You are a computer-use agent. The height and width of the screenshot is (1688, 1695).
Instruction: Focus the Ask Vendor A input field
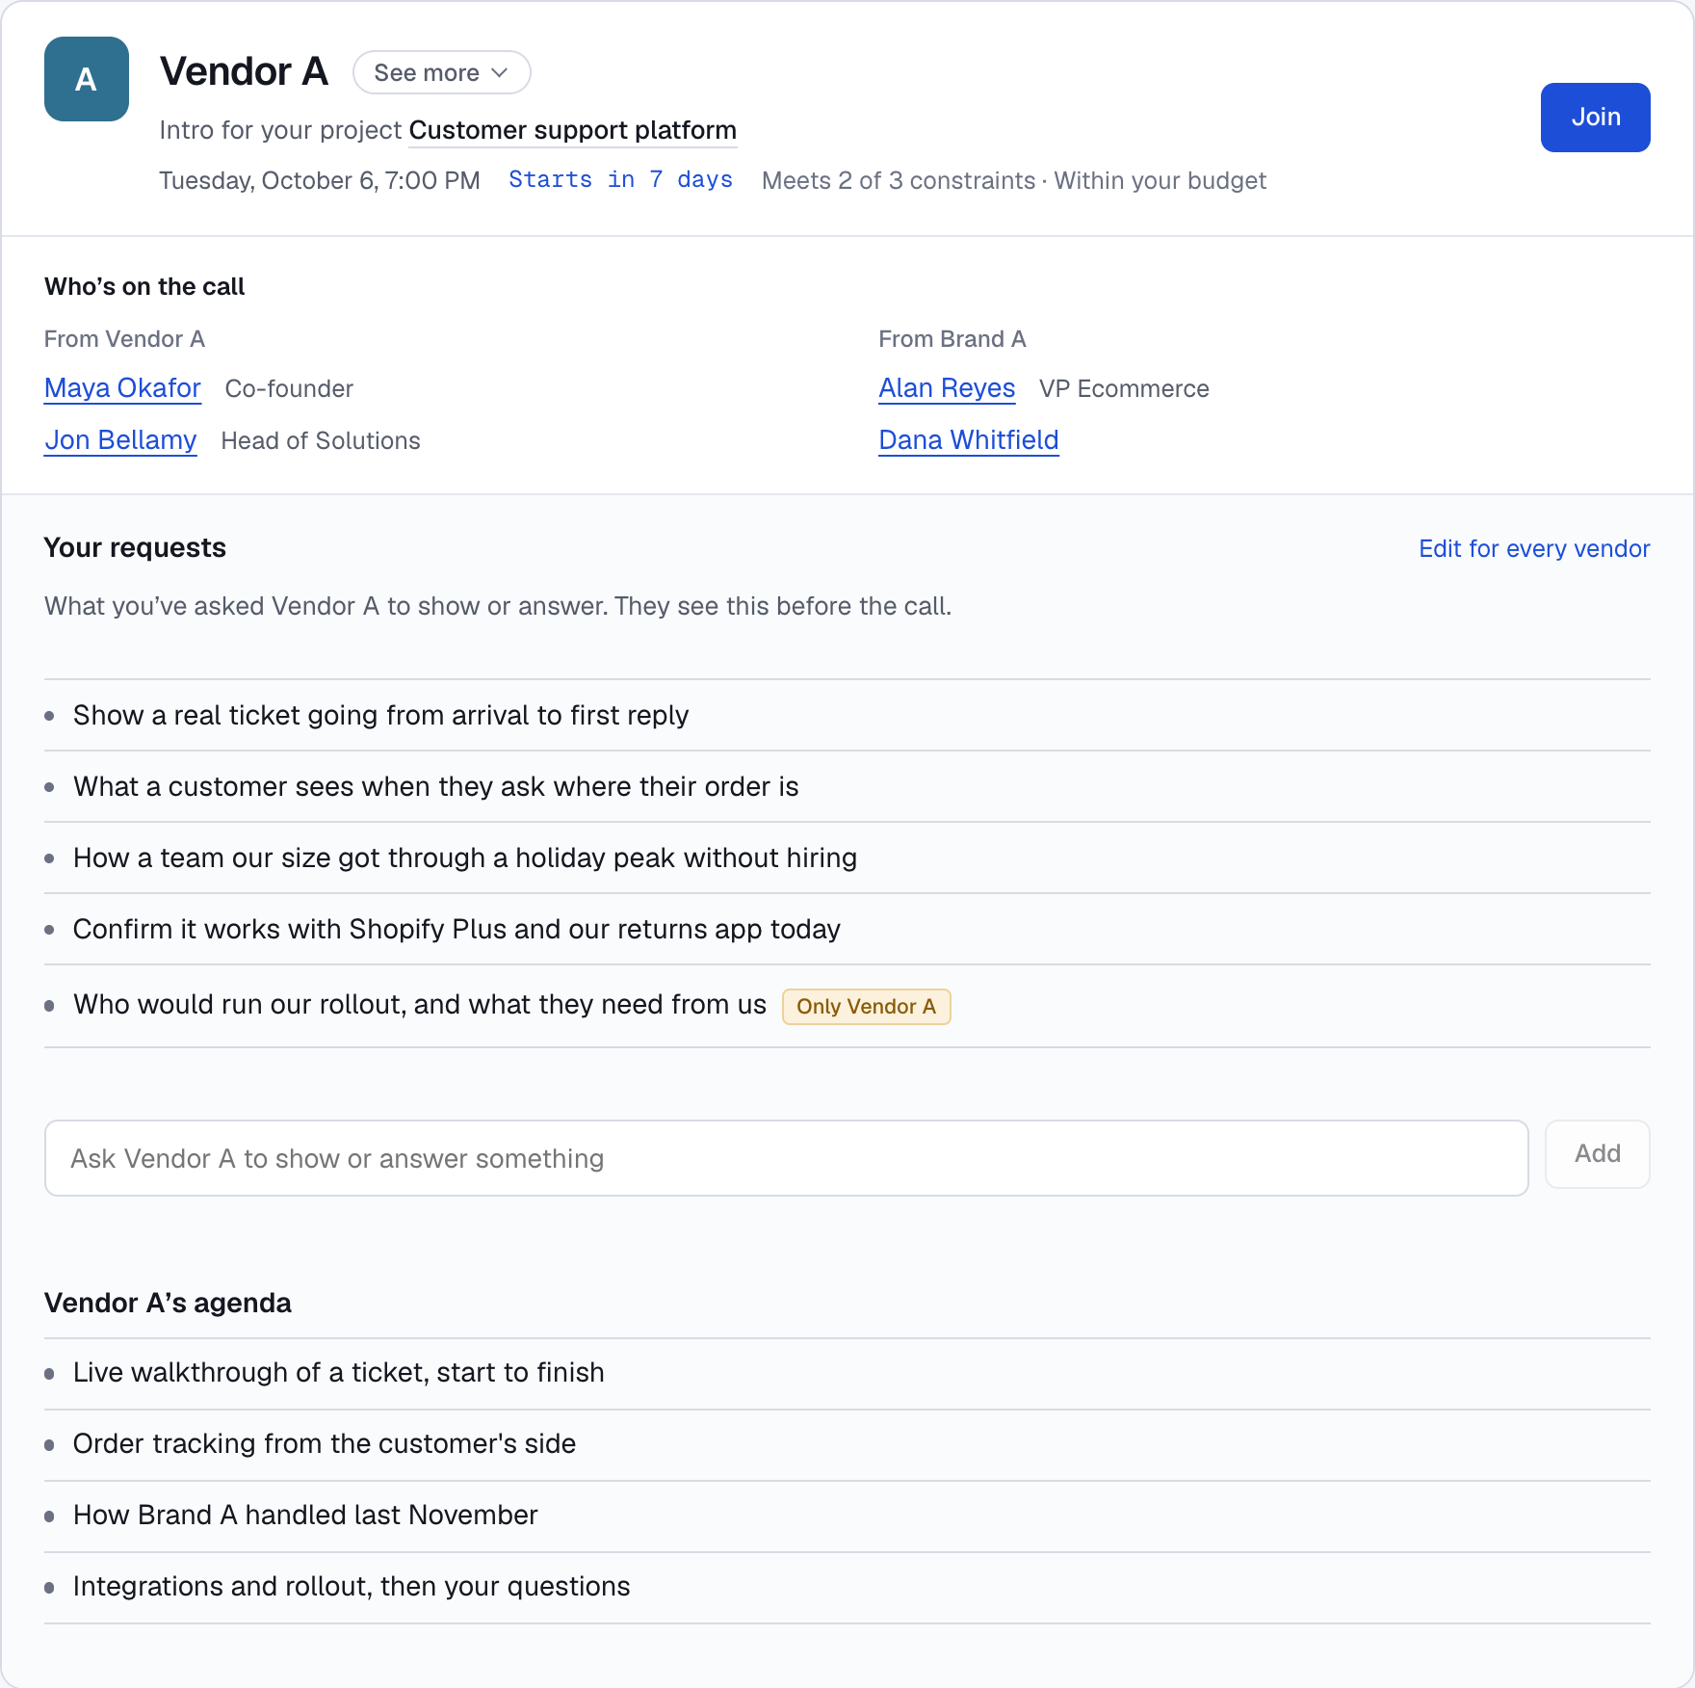click(x=787, y=1158)
